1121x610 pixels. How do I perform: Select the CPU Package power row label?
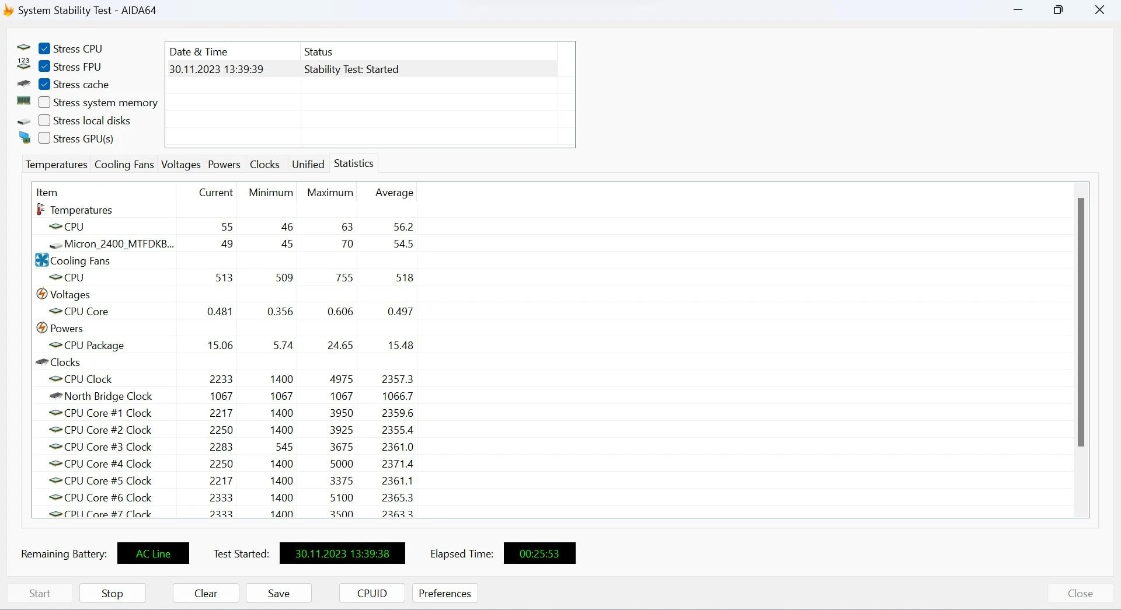pos(94,345)
